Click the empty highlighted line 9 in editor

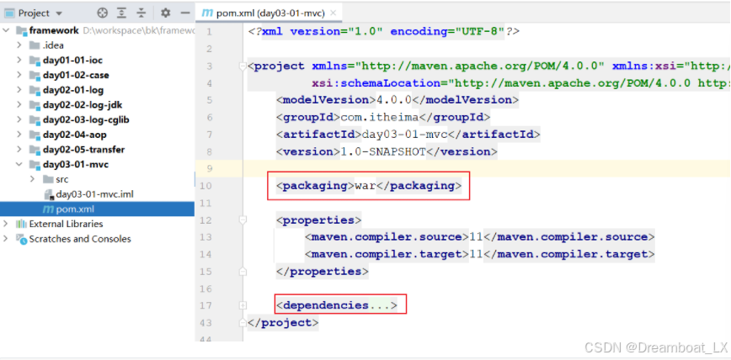pyautogui.click(x=487, y=168)
